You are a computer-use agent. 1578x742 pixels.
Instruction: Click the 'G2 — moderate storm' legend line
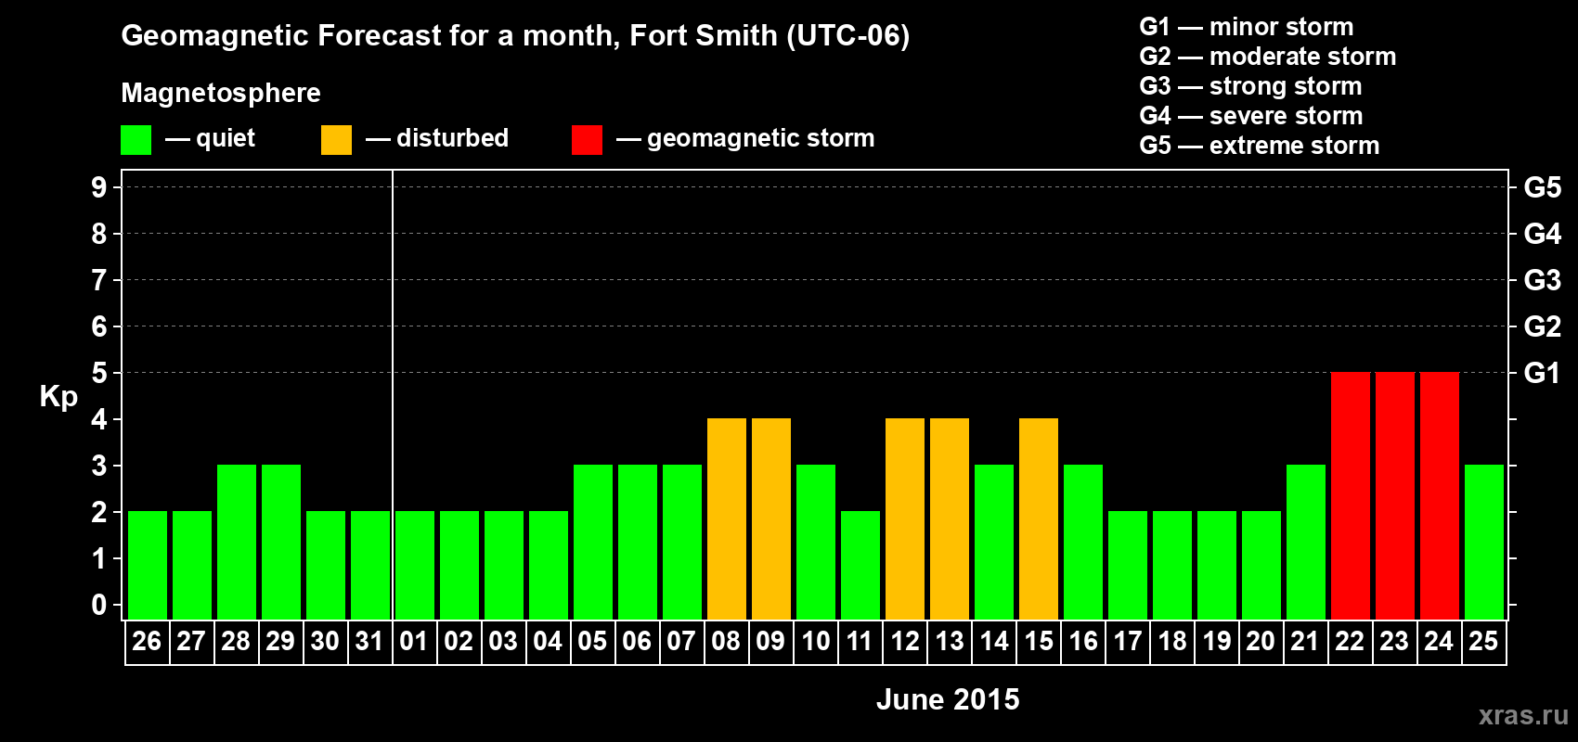[x=1267, y=57]
